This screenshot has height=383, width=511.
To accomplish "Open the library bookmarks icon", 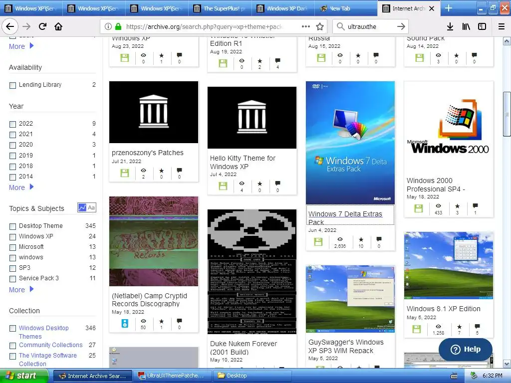I will click(x=466, y=26).
